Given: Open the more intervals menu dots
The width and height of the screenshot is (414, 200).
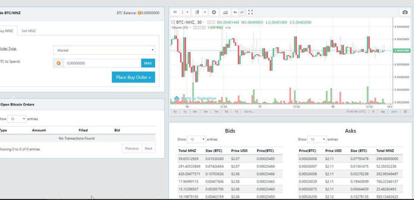Looking at the screenshot, I should click(x=183, y=12).
